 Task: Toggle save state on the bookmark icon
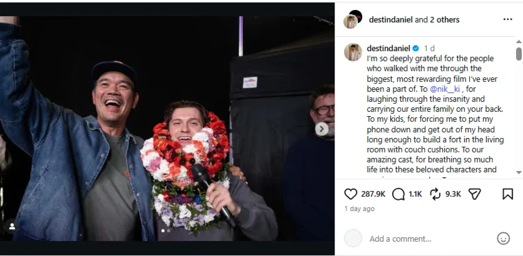click(508, 194)
